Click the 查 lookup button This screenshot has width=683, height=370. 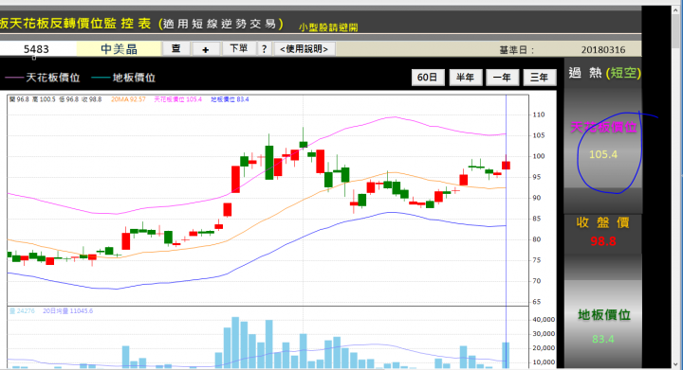click(176, 48)
